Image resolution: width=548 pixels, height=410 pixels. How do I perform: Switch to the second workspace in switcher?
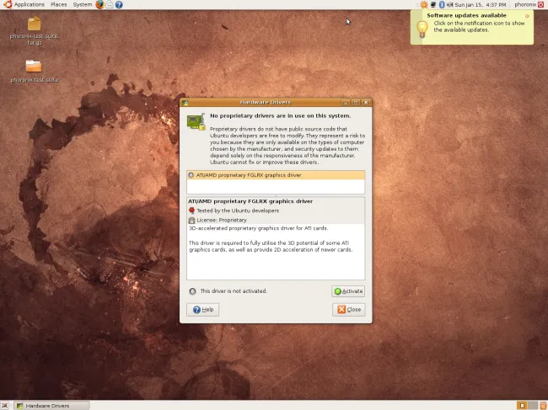tap(533, 406)
